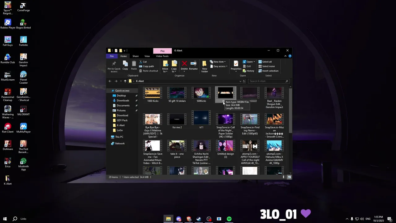
Task: Switch to details view in status bar
Action: click(284, 177)
